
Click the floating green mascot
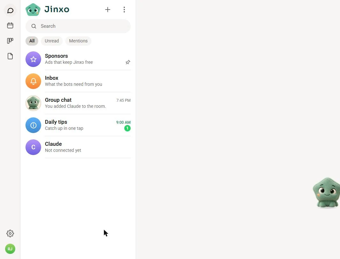pos(326,193)
